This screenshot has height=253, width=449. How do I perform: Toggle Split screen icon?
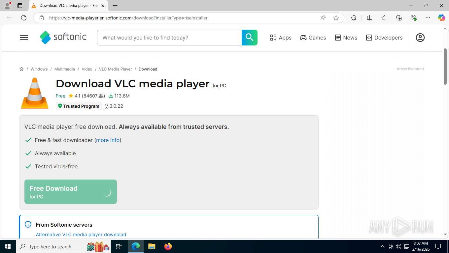(369, 18)
